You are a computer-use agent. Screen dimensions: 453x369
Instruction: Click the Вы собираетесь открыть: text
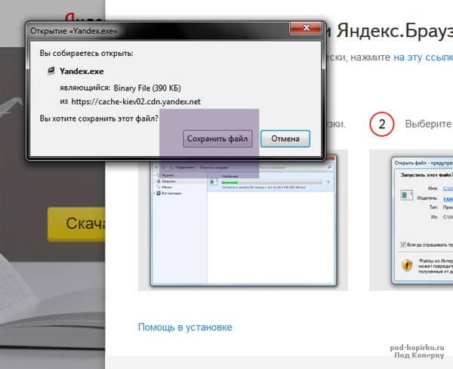86,54
